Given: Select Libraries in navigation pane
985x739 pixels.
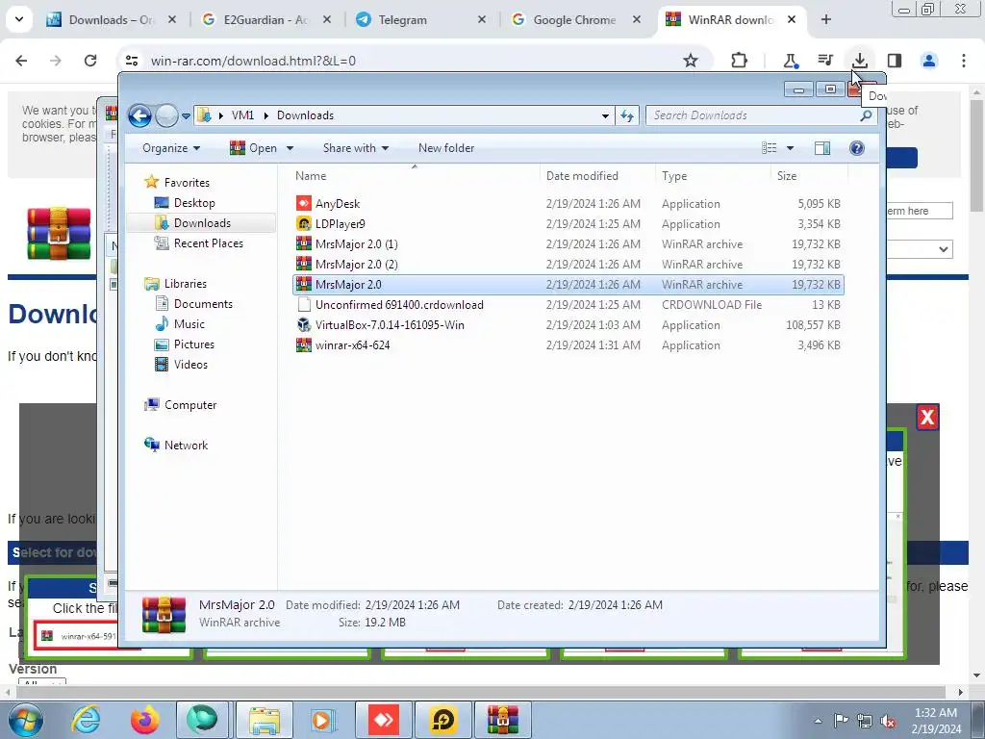Looking at the screenshot, I should coord(175,284).
